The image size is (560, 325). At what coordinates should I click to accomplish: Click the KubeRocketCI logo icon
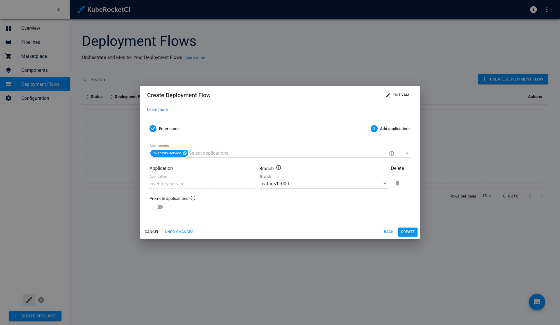tap(80, 9)
